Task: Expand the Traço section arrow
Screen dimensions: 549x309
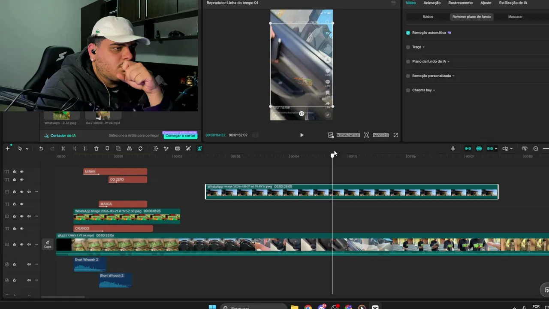Action: tap(424, 47)
